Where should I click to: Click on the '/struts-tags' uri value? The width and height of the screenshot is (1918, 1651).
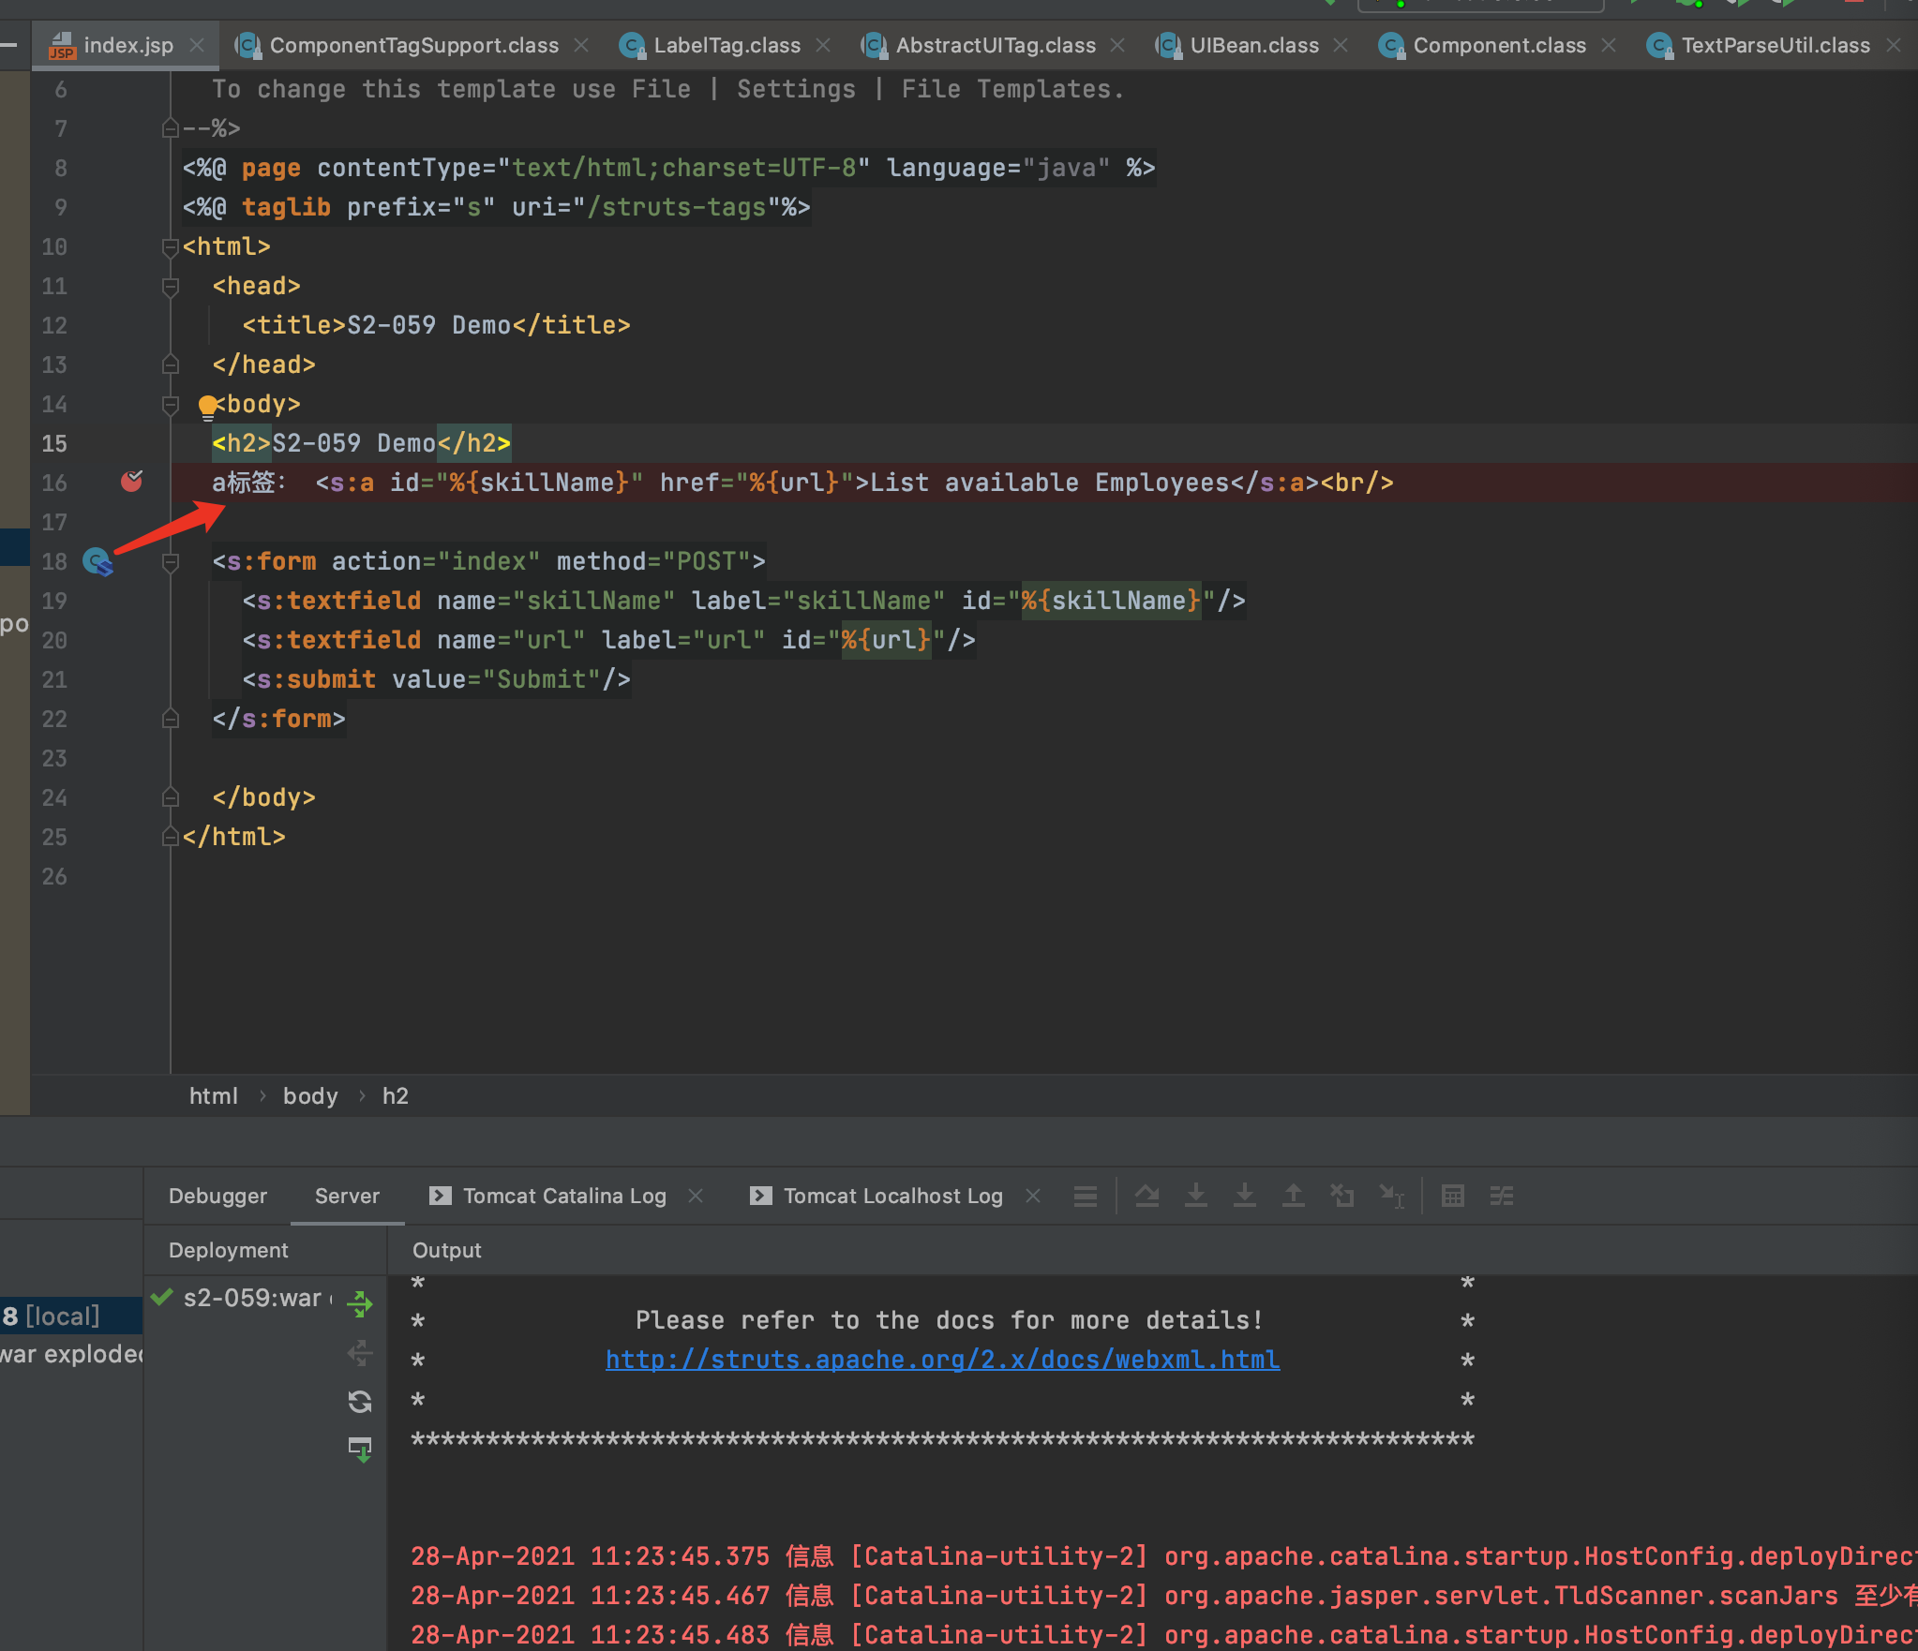677,207
